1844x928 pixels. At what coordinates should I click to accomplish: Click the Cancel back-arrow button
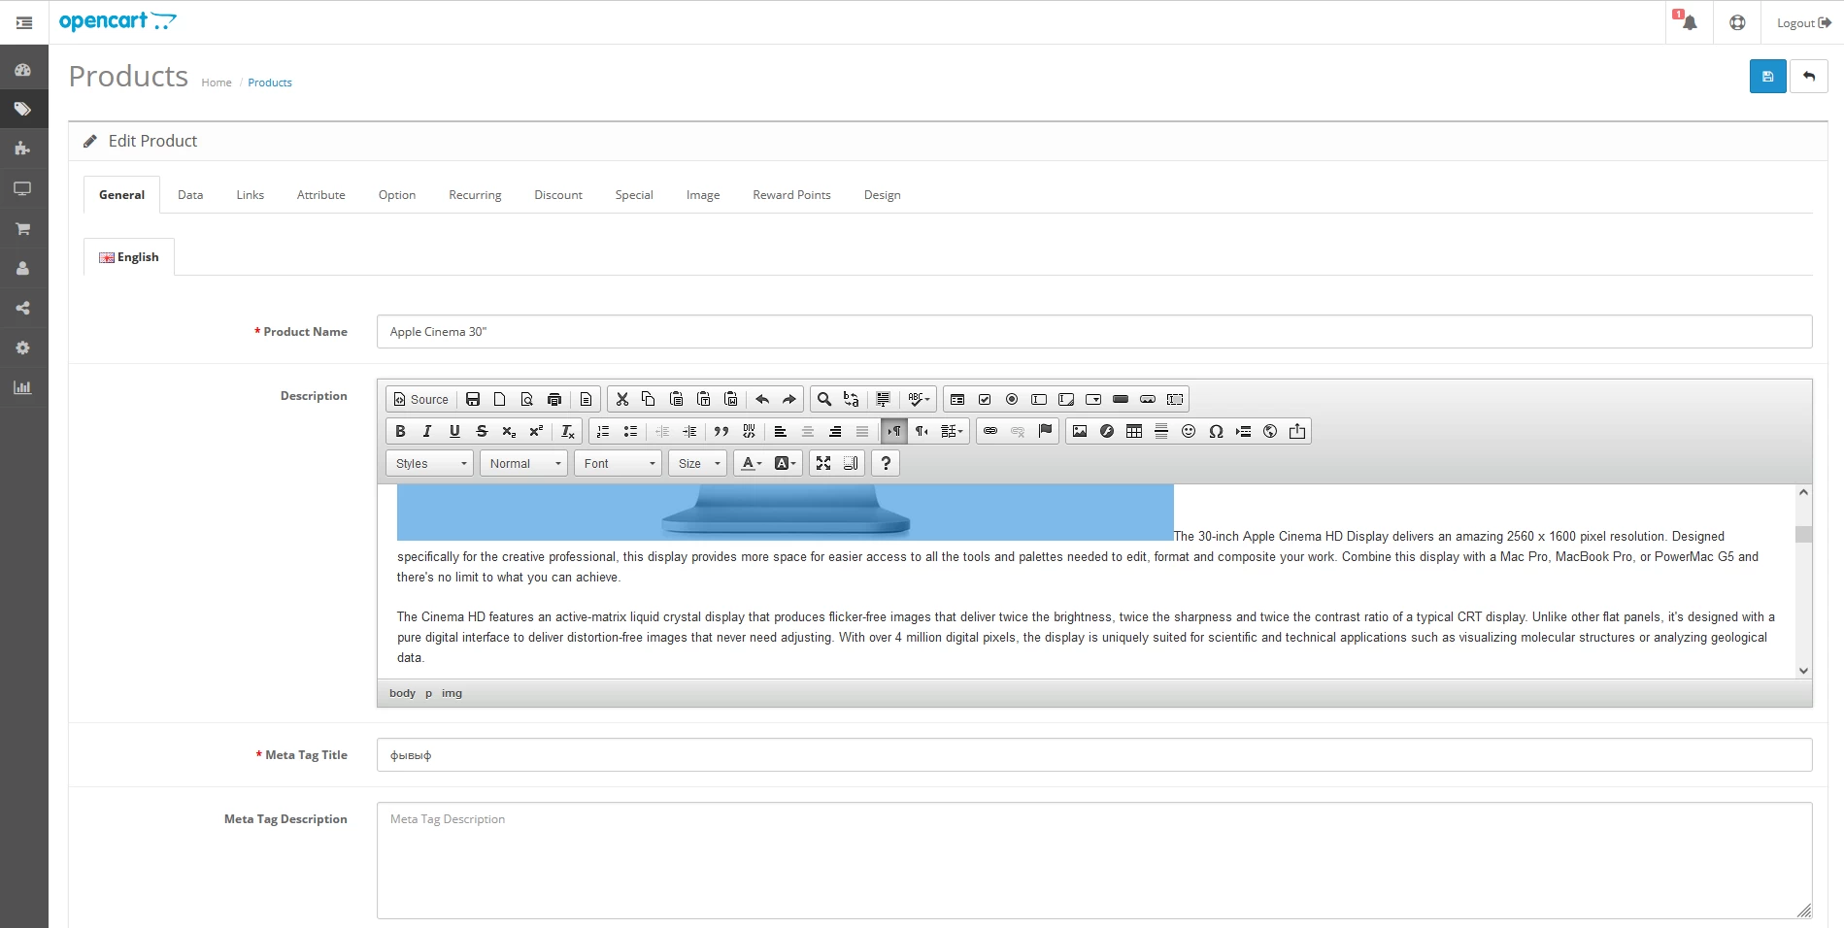(x=1809, y=76)
